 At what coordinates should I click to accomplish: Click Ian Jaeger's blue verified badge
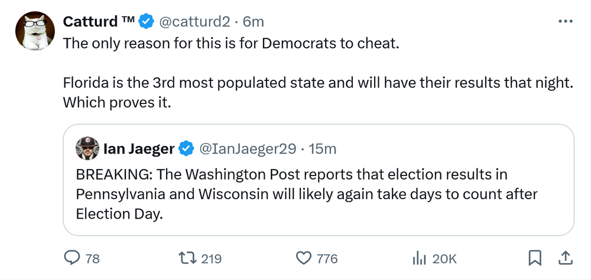coord(186,149)
